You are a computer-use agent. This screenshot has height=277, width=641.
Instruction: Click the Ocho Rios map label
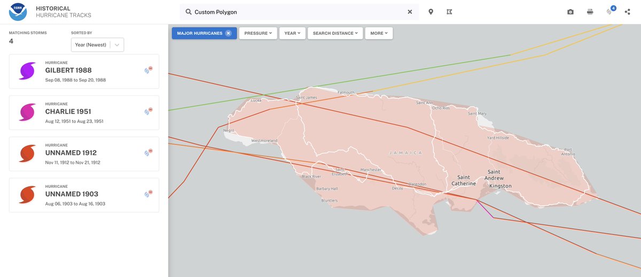coord(441,108)
